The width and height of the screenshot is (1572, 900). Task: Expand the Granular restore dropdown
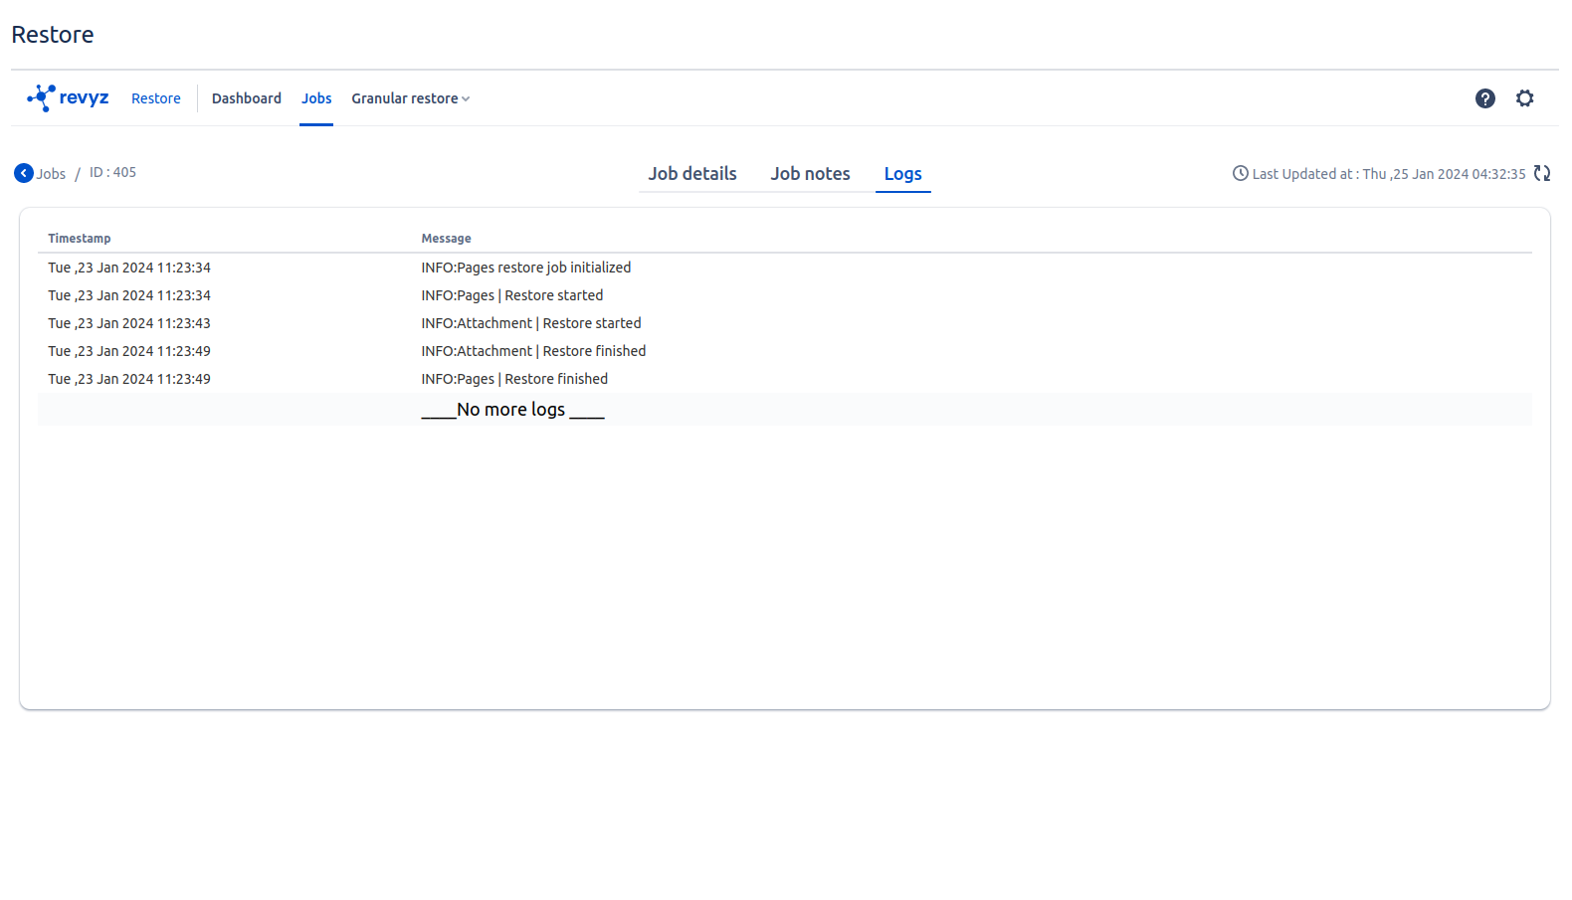410,98
